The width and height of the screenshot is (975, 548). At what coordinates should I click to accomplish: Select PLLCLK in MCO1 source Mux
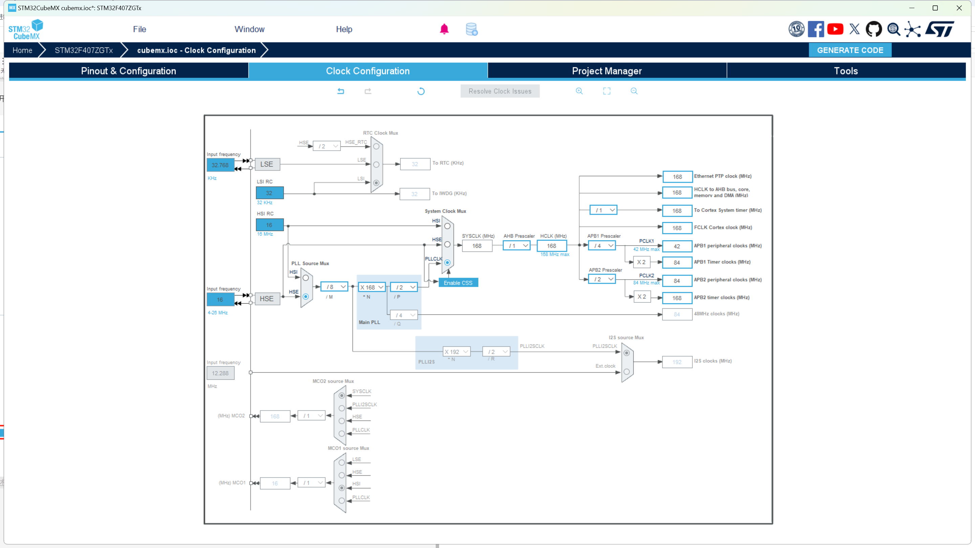342,501
